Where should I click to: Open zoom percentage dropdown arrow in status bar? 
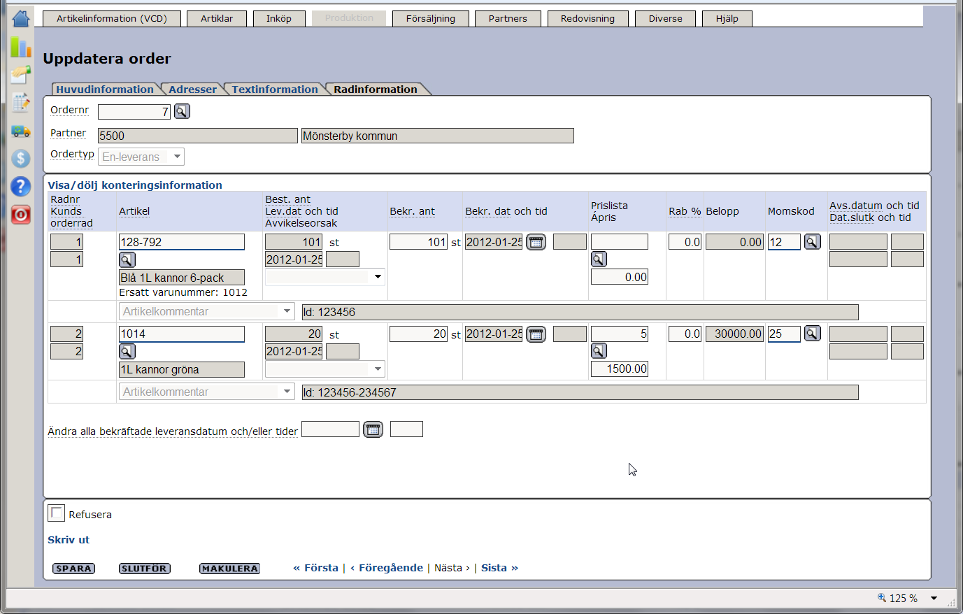click(934, 598)
